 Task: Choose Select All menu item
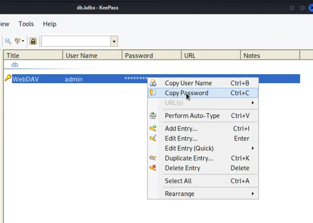[x=203, y=181]
